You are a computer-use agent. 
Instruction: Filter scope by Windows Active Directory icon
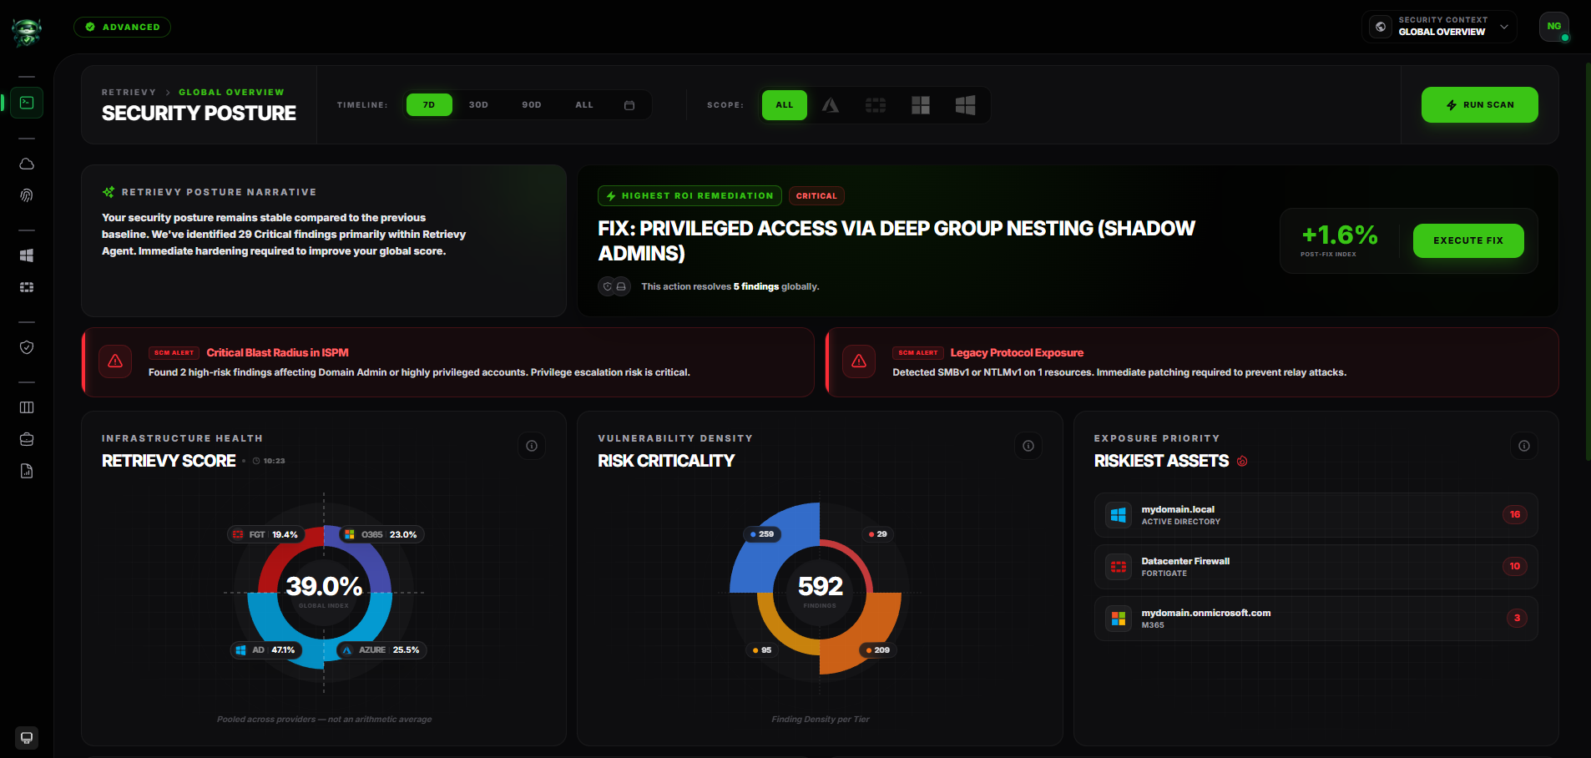965,105
